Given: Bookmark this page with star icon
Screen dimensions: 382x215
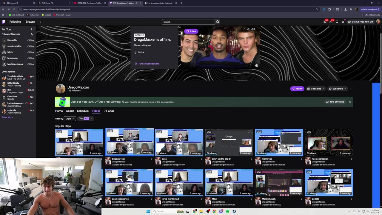Looking at the screenshot, I should (317, 9).
